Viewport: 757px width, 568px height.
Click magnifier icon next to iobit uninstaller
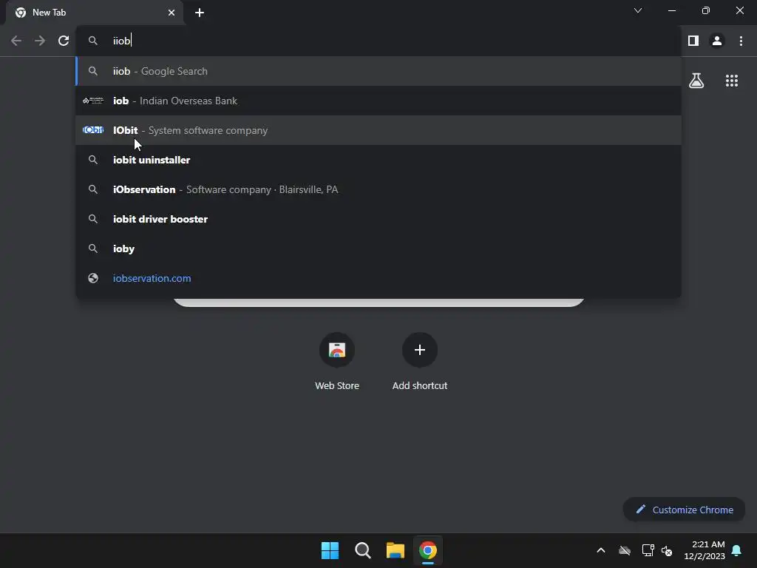coord(93,160)
